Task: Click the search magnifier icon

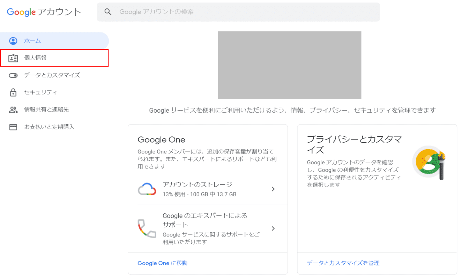Action: (108, 12)
